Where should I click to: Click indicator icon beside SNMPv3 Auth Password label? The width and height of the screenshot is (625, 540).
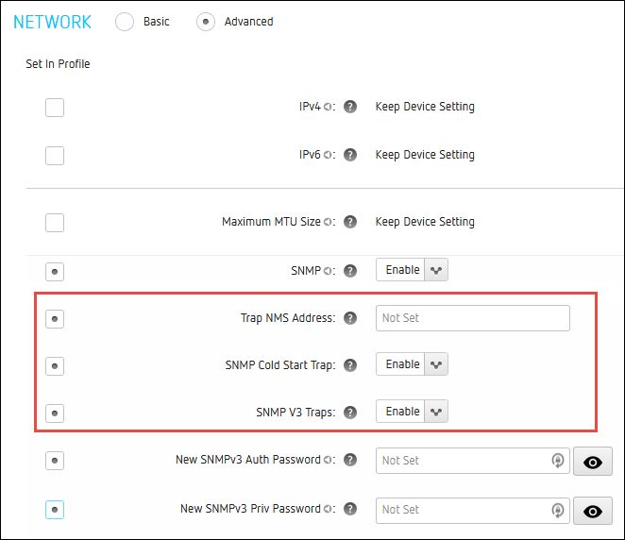coord(328,460)
